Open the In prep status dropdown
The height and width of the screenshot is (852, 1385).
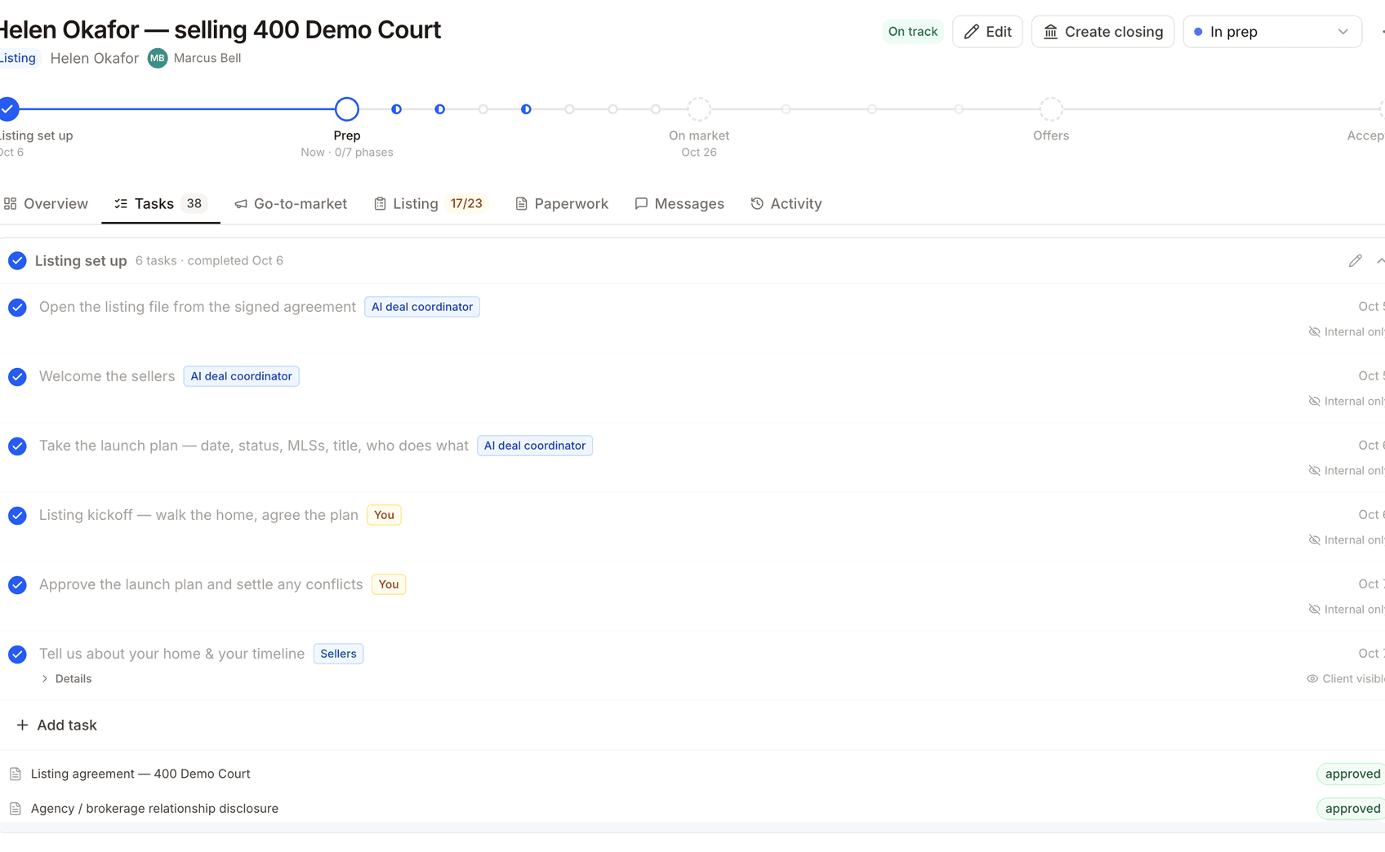(x=1271, y=32)
